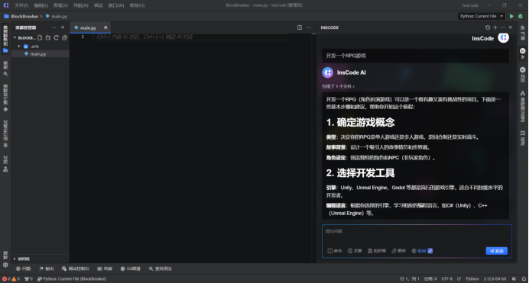
Task: Click the InsCode logo in the title bar
Action: 6,5
